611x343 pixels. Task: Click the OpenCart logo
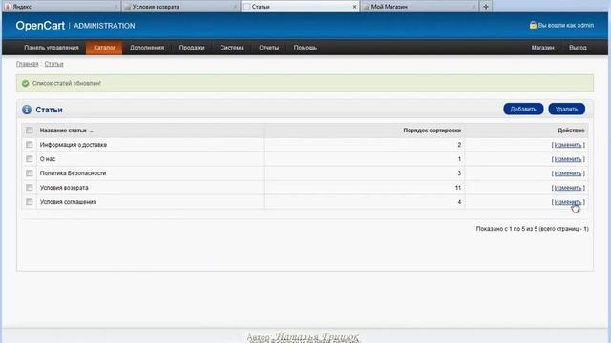40,26
